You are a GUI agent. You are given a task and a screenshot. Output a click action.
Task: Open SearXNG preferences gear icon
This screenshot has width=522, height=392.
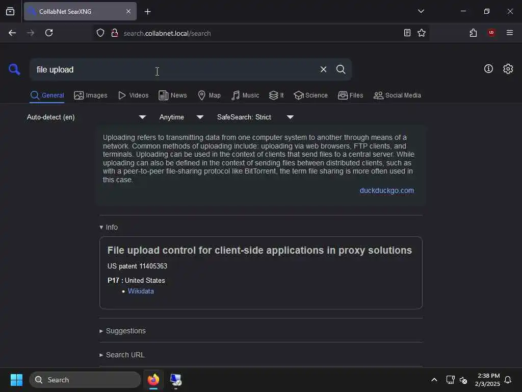tap(508, 69)
